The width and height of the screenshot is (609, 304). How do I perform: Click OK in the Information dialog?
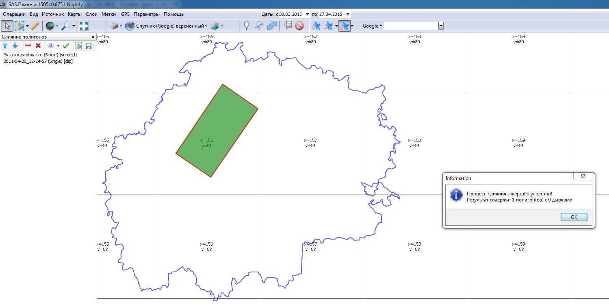click(574, 217)
